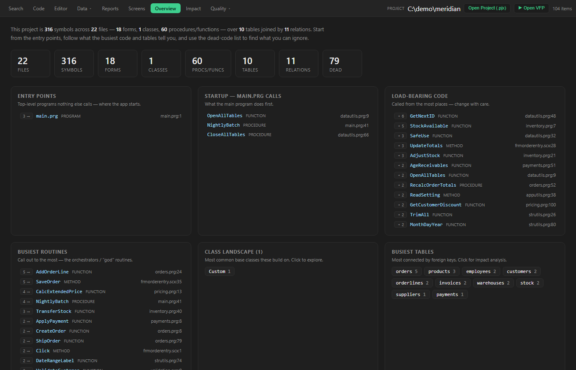
Task: Click the 22 Files stat card
Action: pos(30,63)
